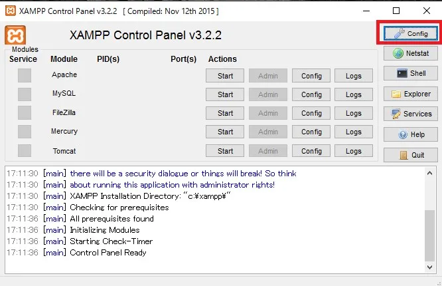Launch Shell with the terminal icon button
This screenshot has height=286, width=442.
pyautogui.click(x=411, y=73)
